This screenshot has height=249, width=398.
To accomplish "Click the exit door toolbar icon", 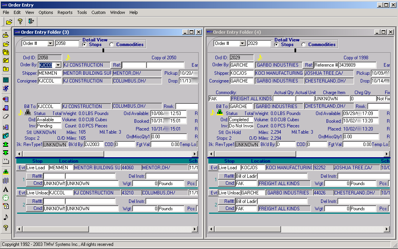I will 31,21.
